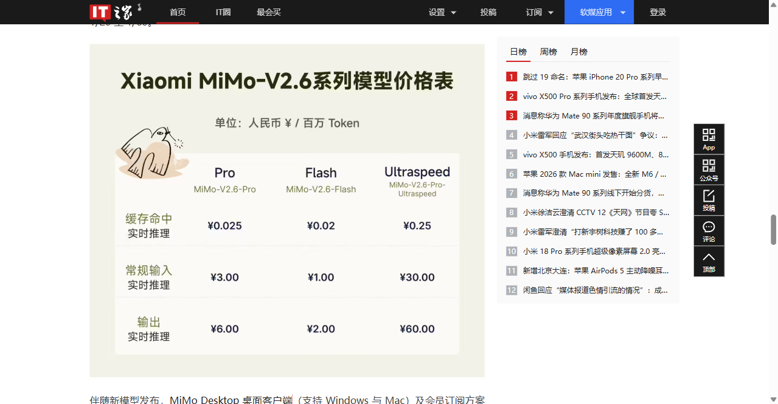
Task: Go to 首页 in the nav bar
Action: point(178,12)
